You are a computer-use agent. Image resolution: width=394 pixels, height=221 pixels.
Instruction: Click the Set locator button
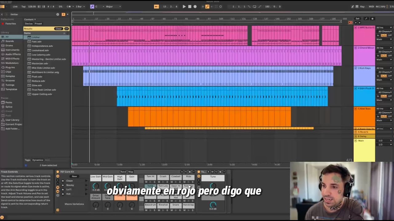tap(357, 18)
